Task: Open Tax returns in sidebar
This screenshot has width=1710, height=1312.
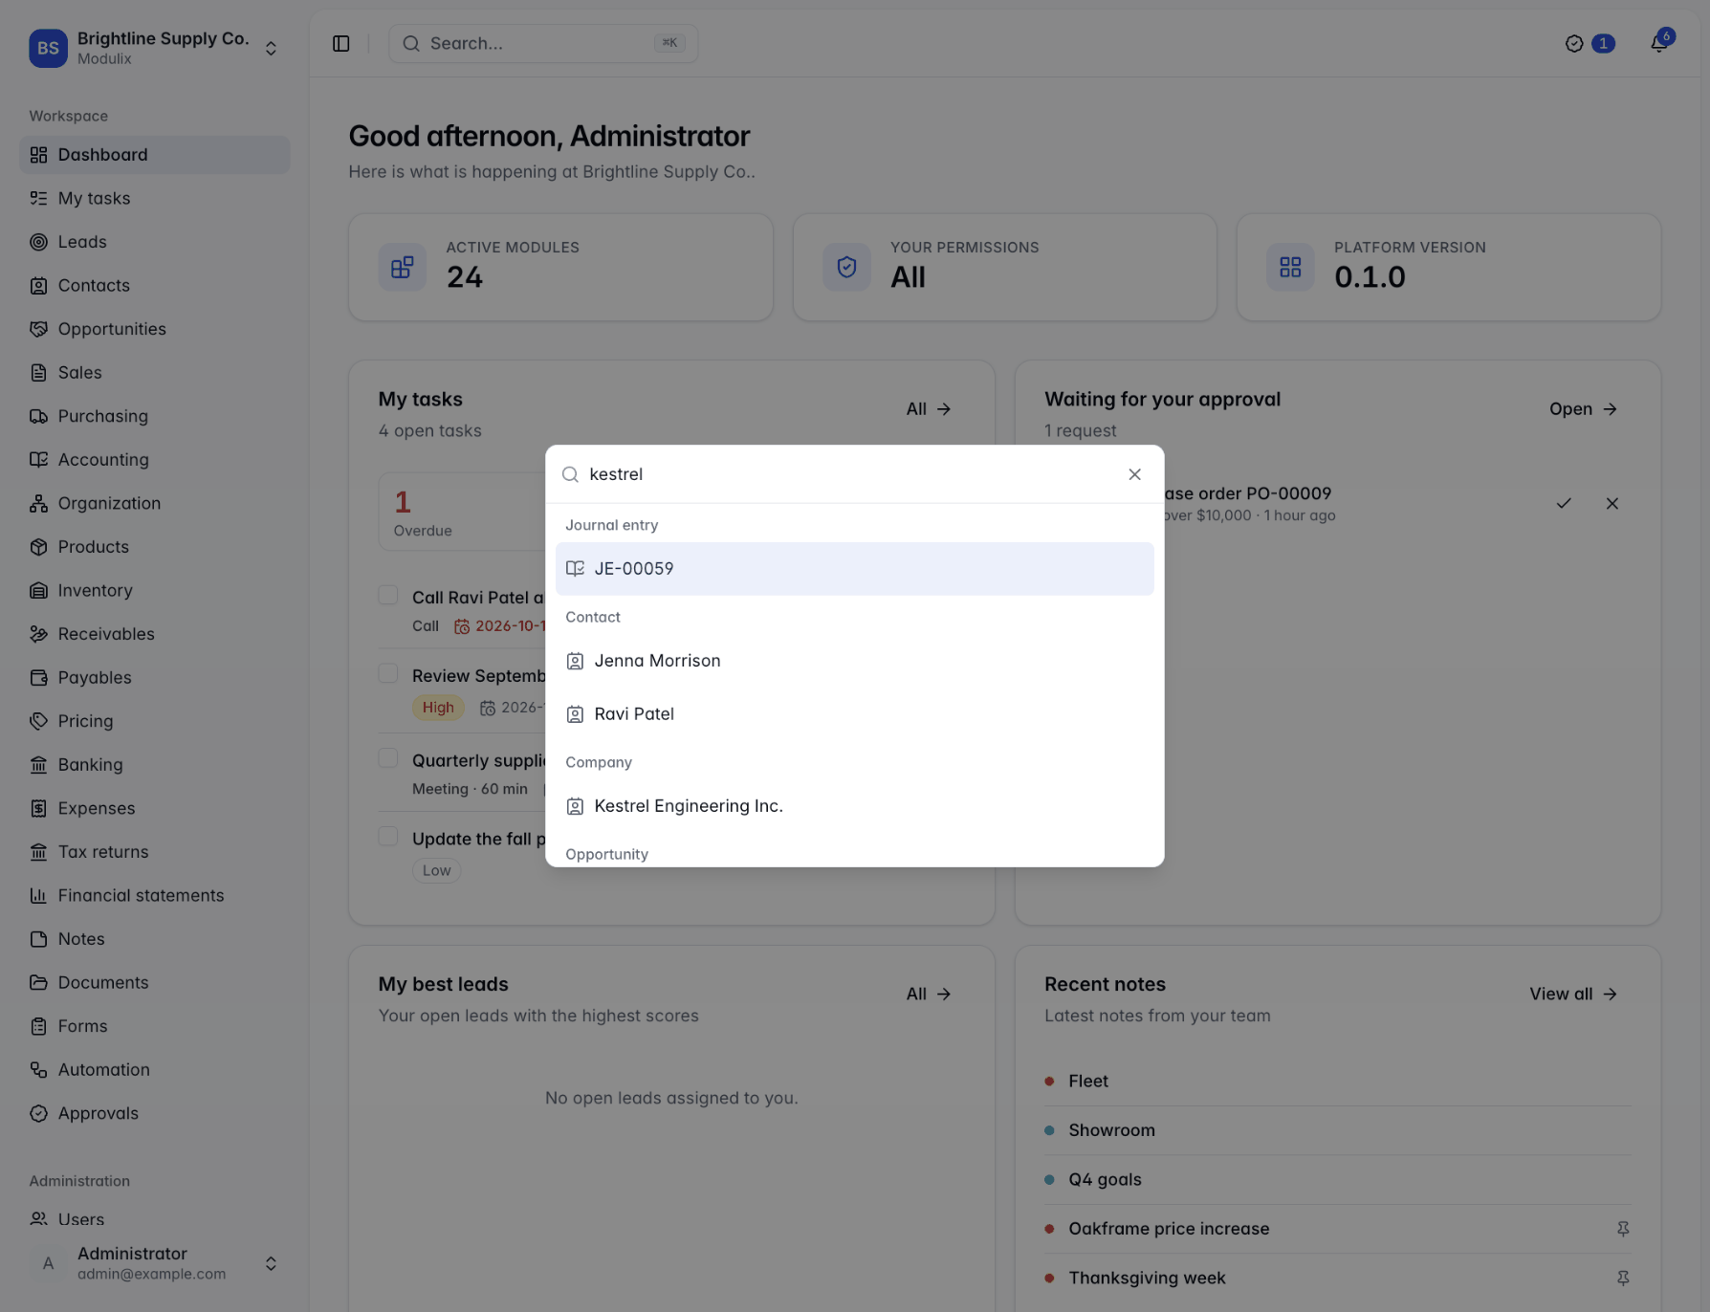Action: click(x=154, y=852)
